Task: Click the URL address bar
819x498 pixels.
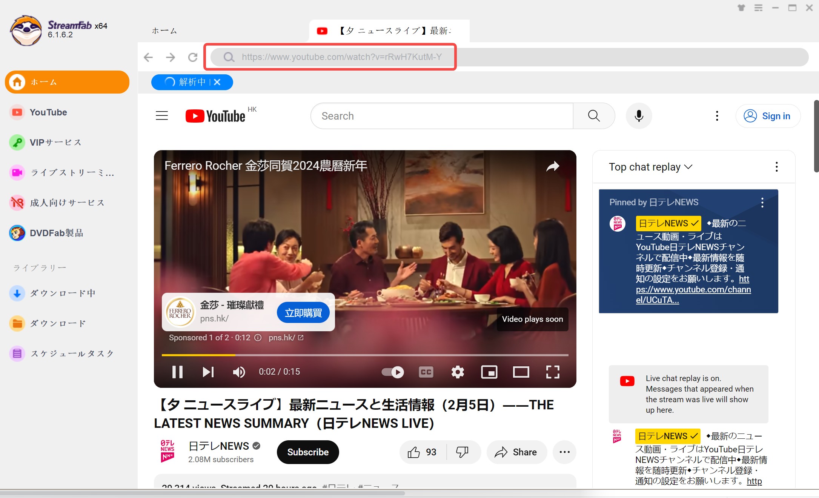Action: (x=509, y=57)
